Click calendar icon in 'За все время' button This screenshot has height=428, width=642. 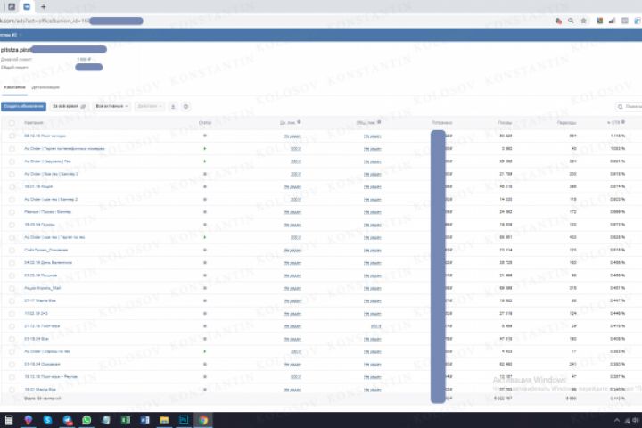click(x=83, y=106)
